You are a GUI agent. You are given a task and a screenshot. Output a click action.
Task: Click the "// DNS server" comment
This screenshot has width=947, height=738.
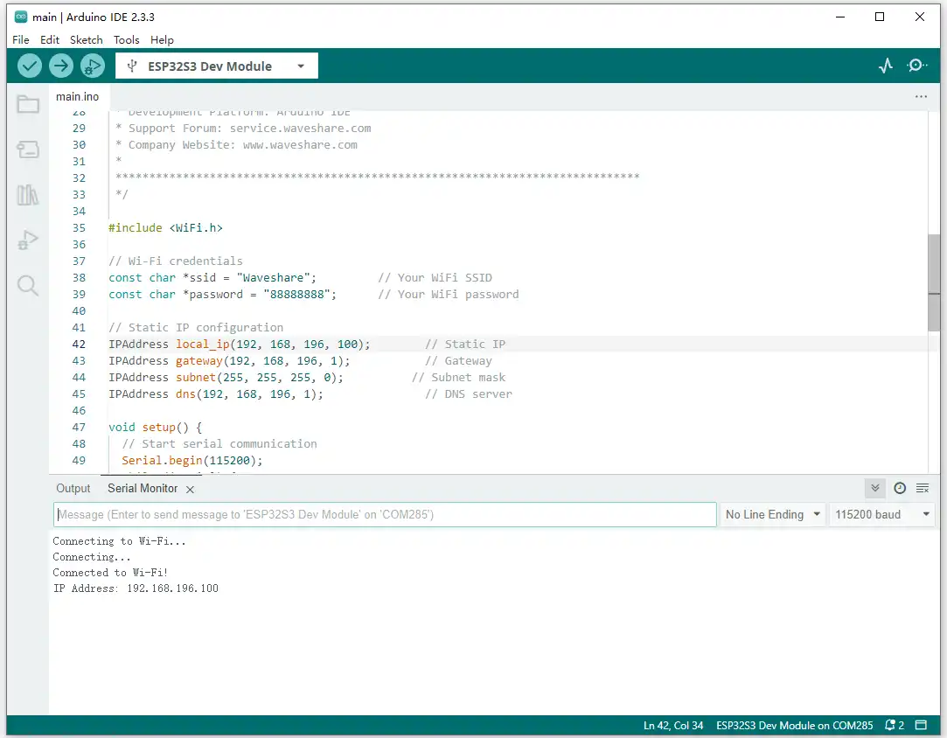(x=469, y=393)
